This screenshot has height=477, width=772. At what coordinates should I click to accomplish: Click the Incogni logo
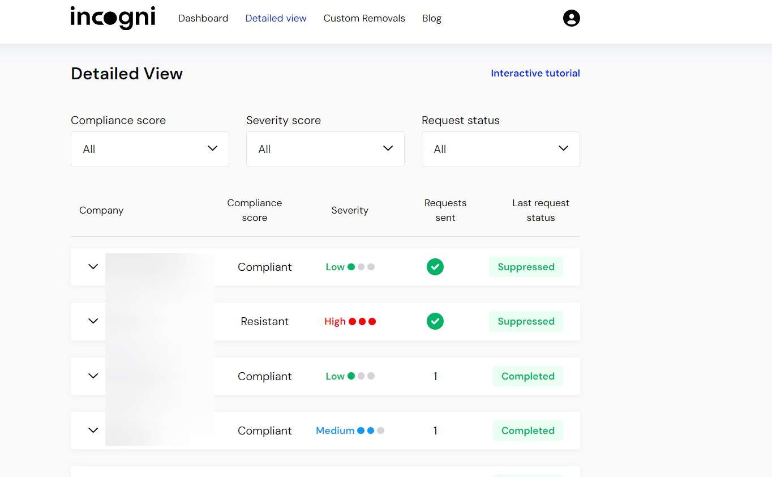pyautogui.click(x=113, y=18)
